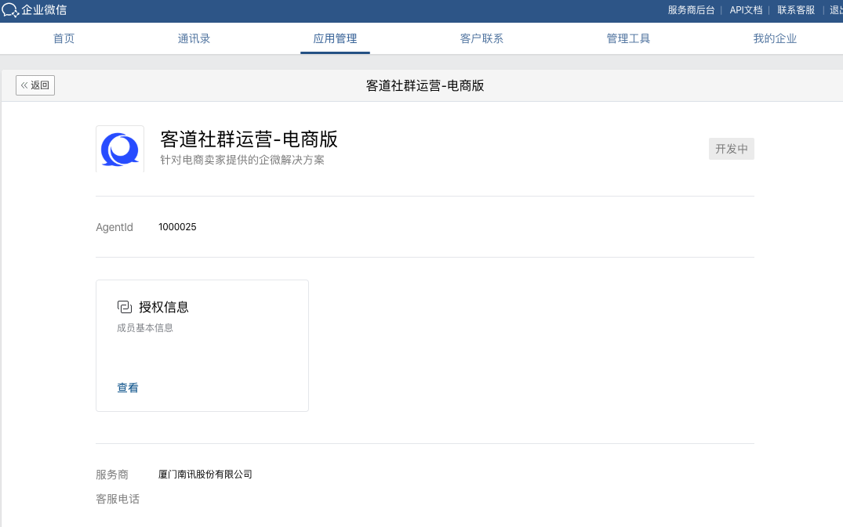
Task: Click the large app title 客道社群运营-电商版
Action: pyautogui.click(x=249, y=139)
